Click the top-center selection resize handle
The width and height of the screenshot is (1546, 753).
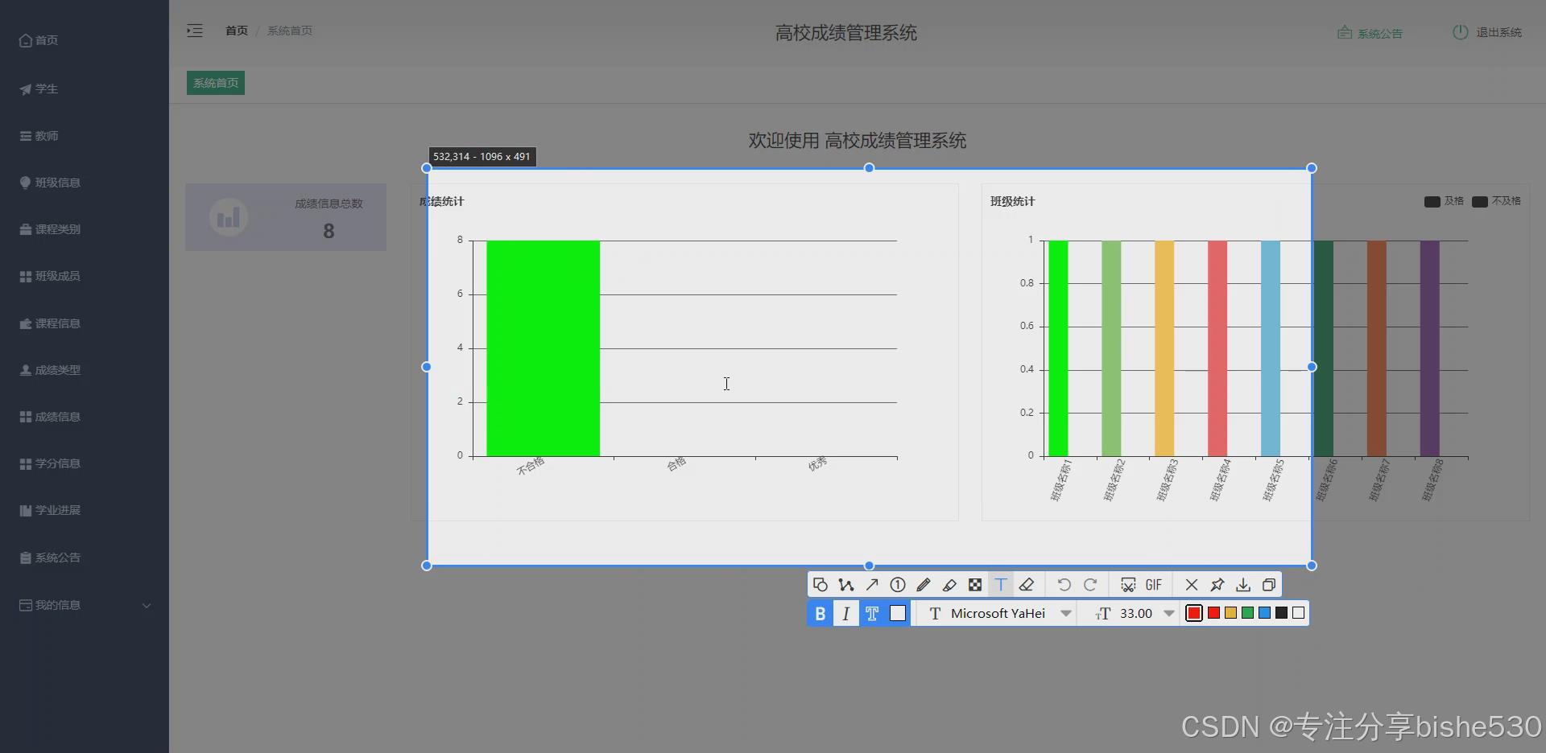click(x=869, y=168)
